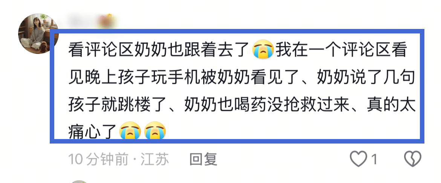Click the 回复 reply button
Image resolution: width=441 pixels, height=183 pixels.
click(x=203, y=159)
